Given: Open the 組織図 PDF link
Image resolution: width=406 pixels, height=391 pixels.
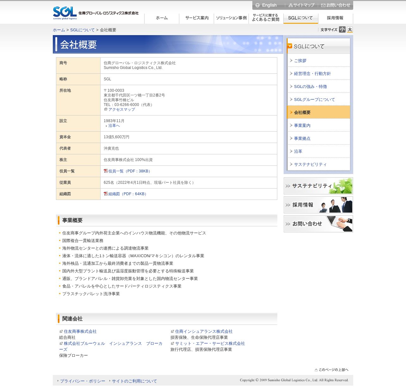Looking at the screenshot, I should (x=128, y=194).
